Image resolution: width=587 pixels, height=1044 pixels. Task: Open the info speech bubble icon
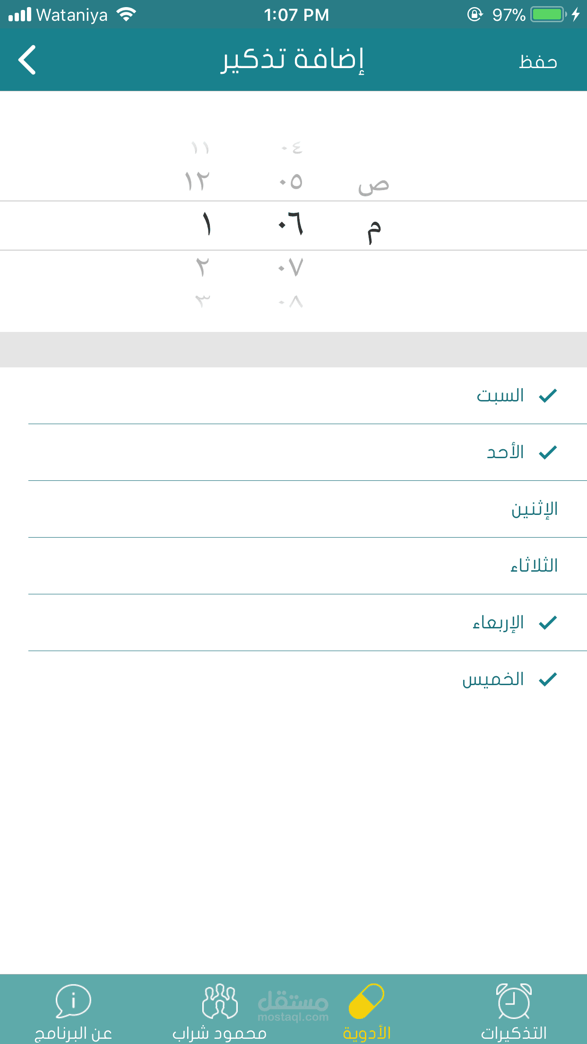[x=73, y=1000]
